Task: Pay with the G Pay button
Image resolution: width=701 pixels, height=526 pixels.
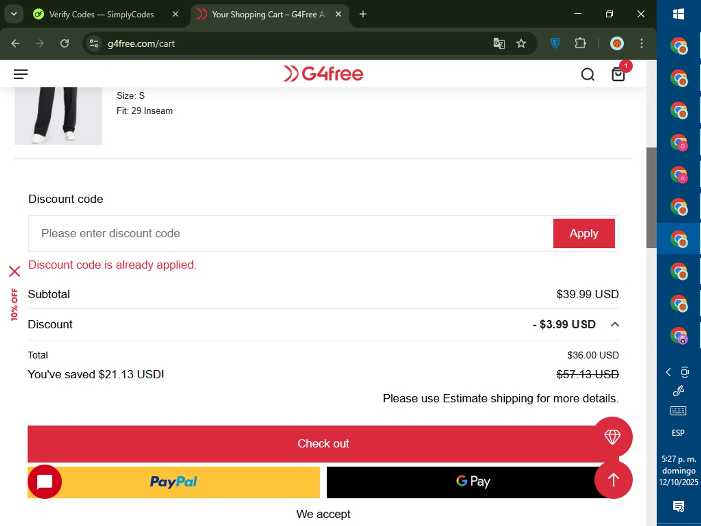Action: [473, 482]
